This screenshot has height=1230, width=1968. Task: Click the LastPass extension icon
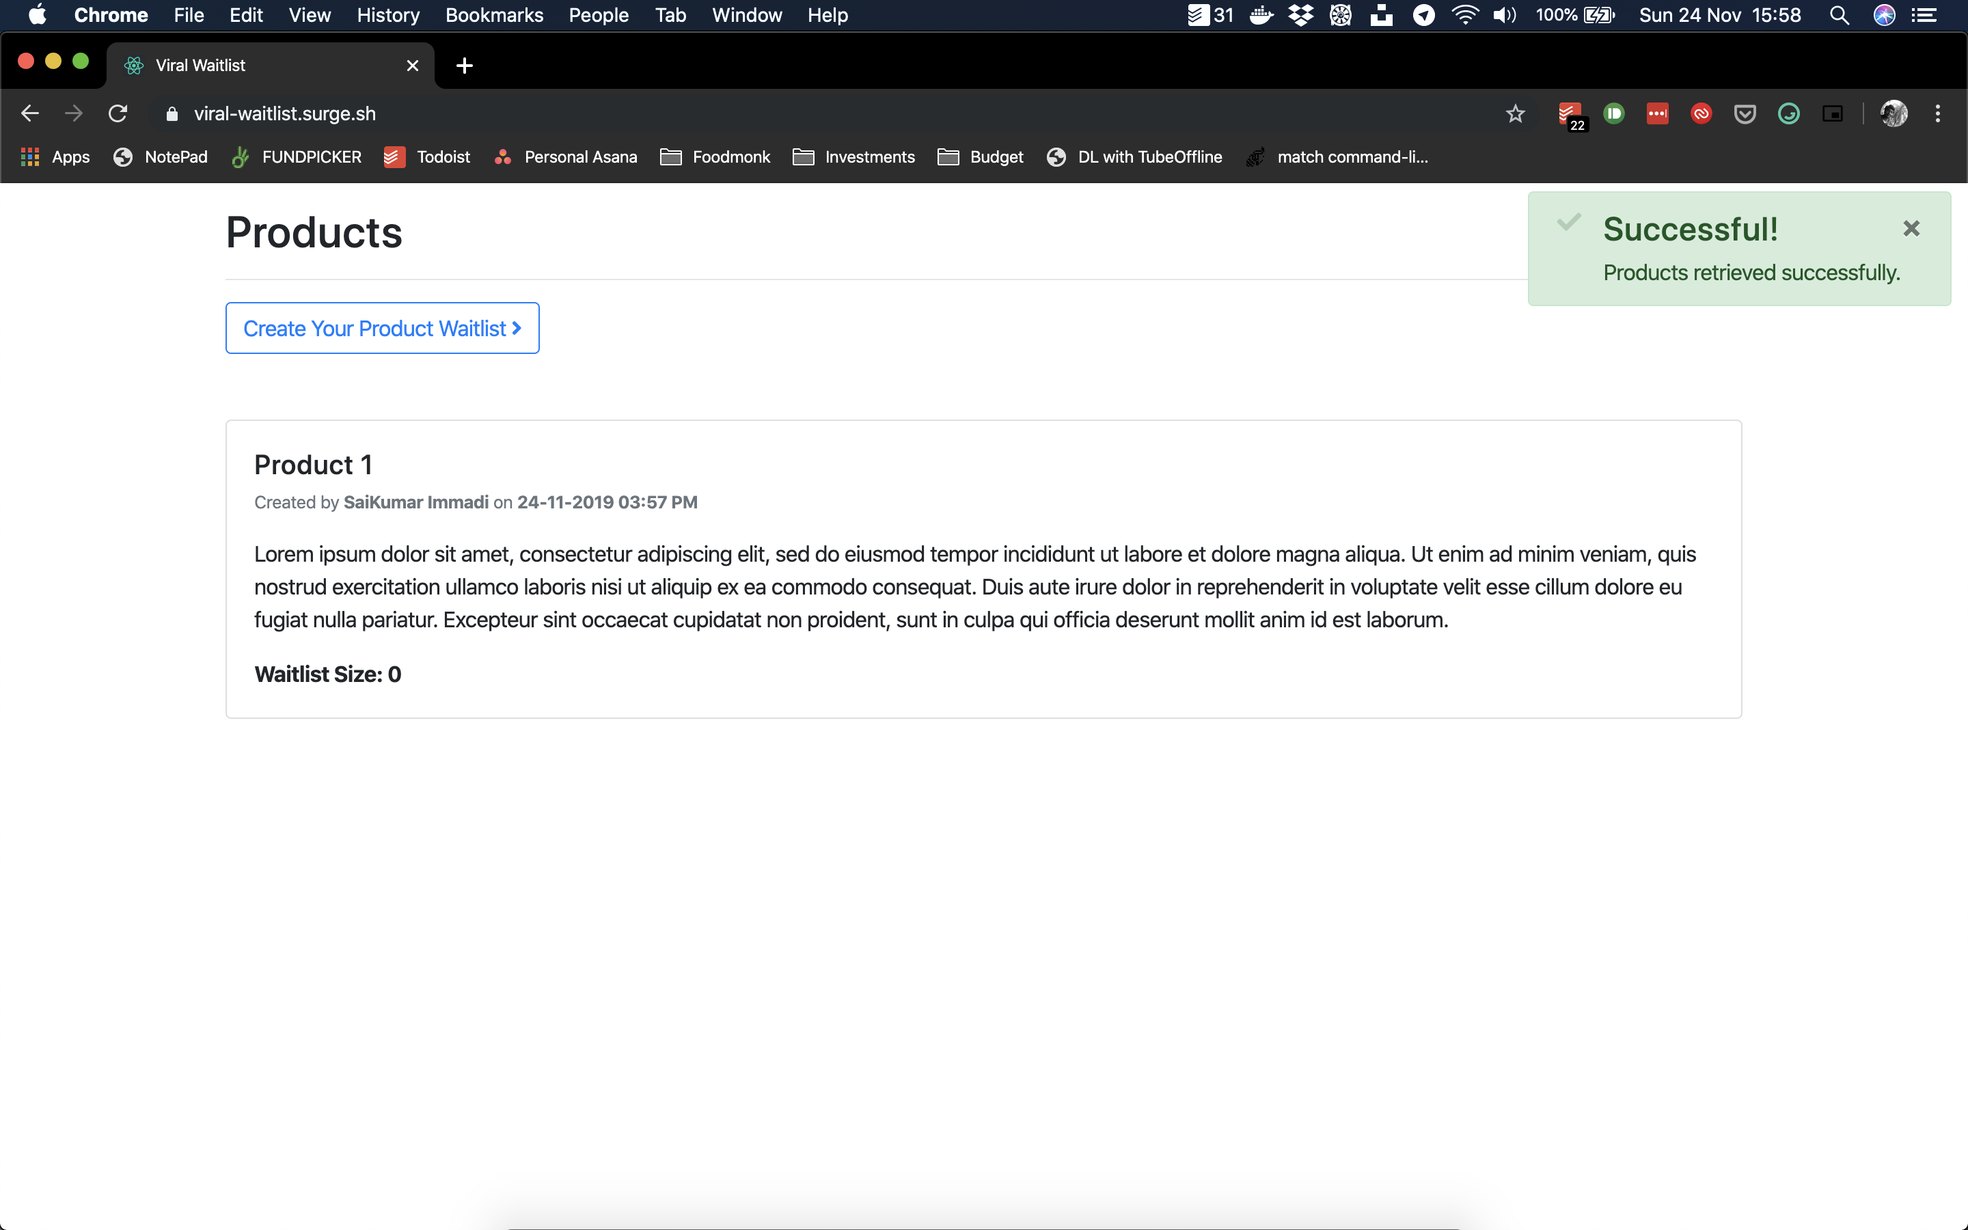click(1657, 114)
